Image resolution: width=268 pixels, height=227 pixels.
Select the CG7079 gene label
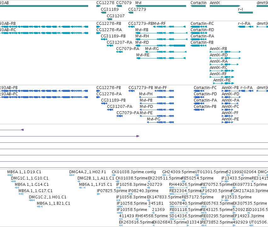pyautogui.click(x=124, y=3)
